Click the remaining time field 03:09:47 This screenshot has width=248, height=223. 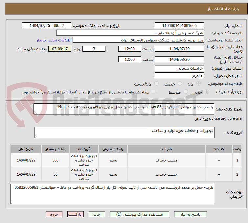[x=60, y=49]
